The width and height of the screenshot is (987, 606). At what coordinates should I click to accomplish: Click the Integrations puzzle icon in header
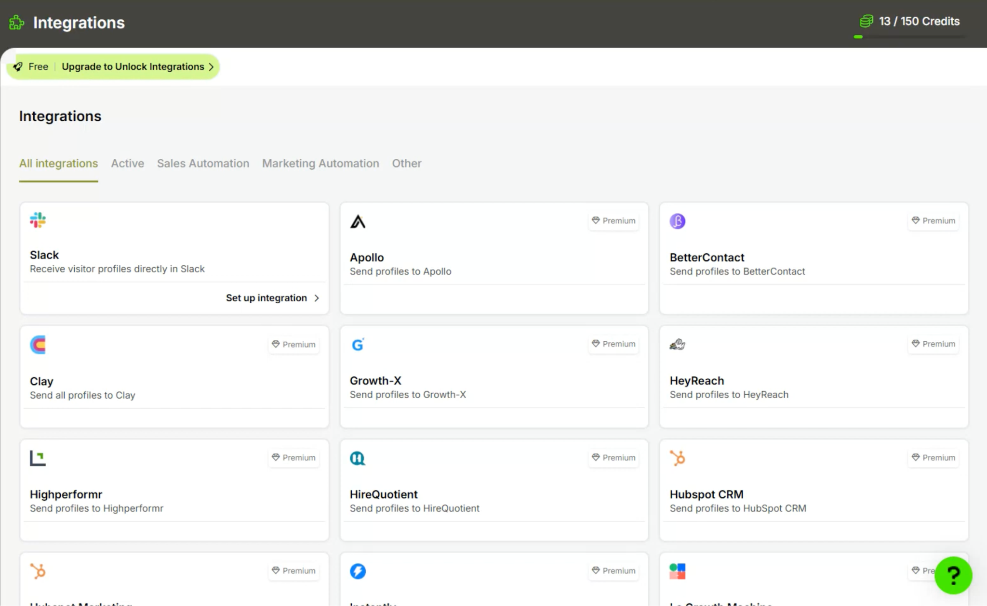coord(17,23)
